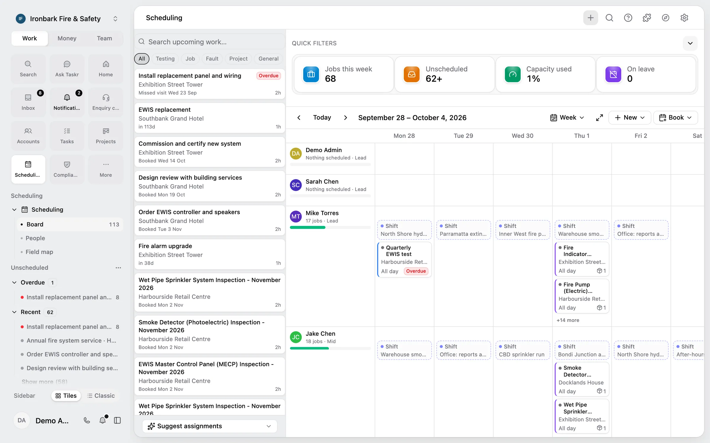Show more (58) recent items
This screenshot has width=710, height=443.
click(x=44, y=382)
